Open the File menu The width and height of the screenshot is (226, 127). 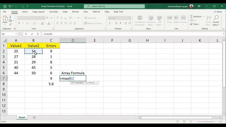pos(5,12)
